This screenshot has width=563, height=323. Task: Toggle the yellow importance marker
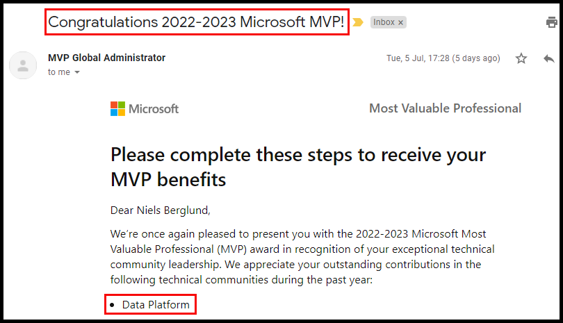pos(358,22)
